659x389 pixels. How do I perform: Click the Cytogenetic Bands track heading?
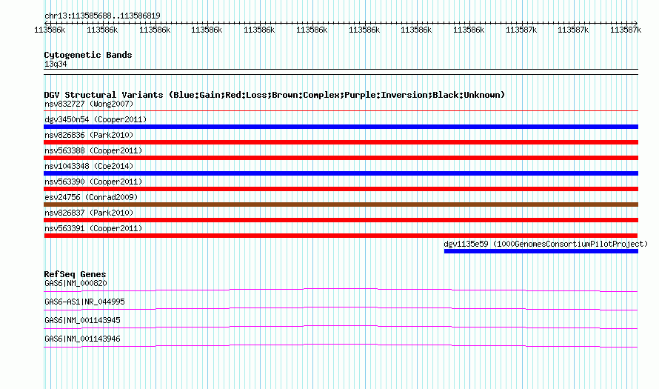click(88, 55)
